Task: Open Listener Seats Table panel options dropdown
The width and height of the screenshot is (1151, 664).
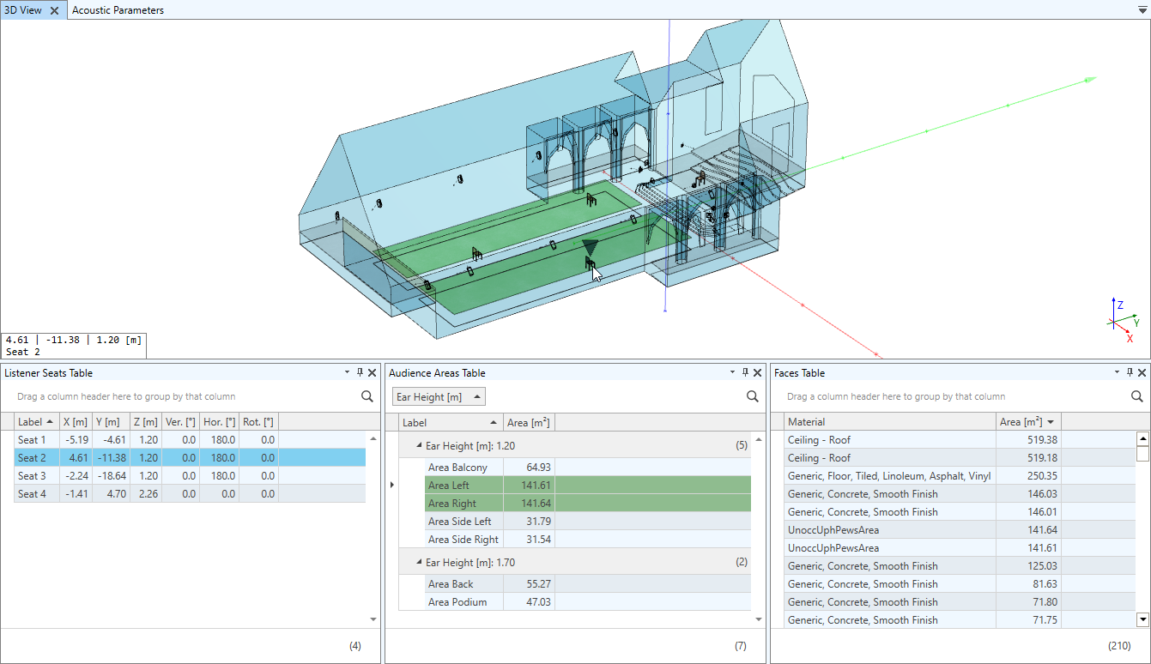Action: pyautogui.click(x=348, y=372)
